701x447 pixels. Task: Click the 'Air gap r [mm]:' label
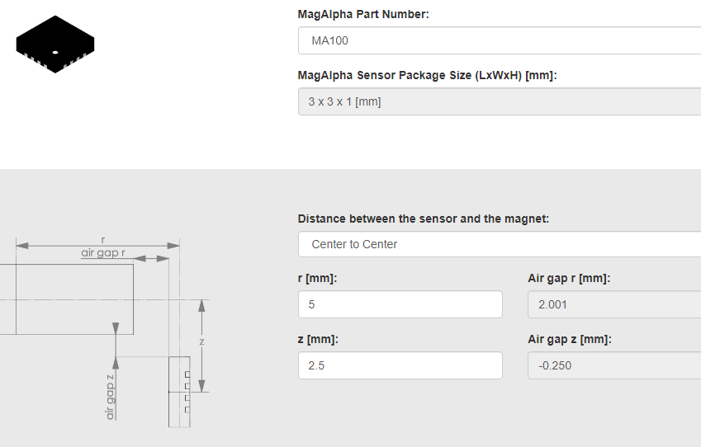click(569, 278)
